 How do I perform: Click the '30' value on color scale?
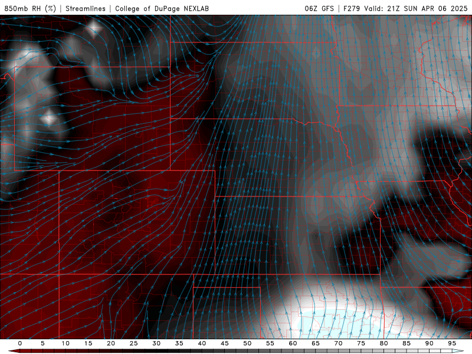point(156,343)
